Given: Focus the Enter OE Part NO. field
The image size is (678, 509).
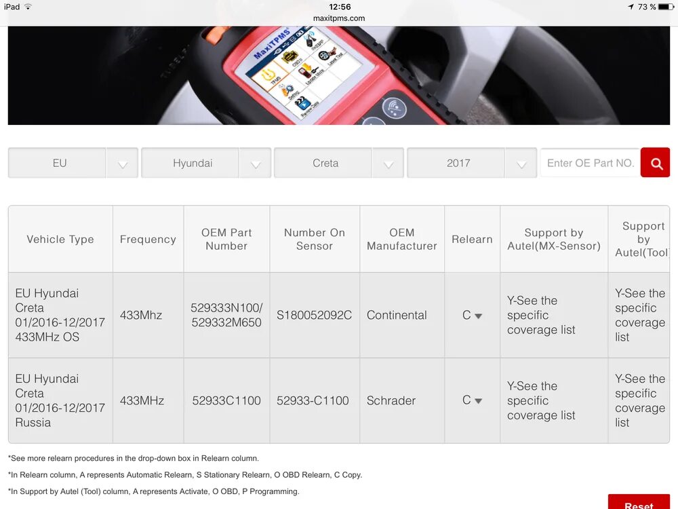Looking at the screenshot, I should click(591, 163).
